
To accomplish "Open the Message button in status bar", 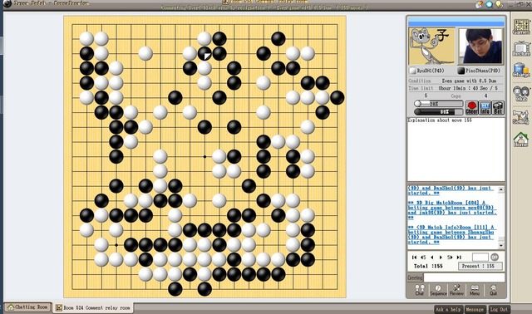I will [475, 309].
